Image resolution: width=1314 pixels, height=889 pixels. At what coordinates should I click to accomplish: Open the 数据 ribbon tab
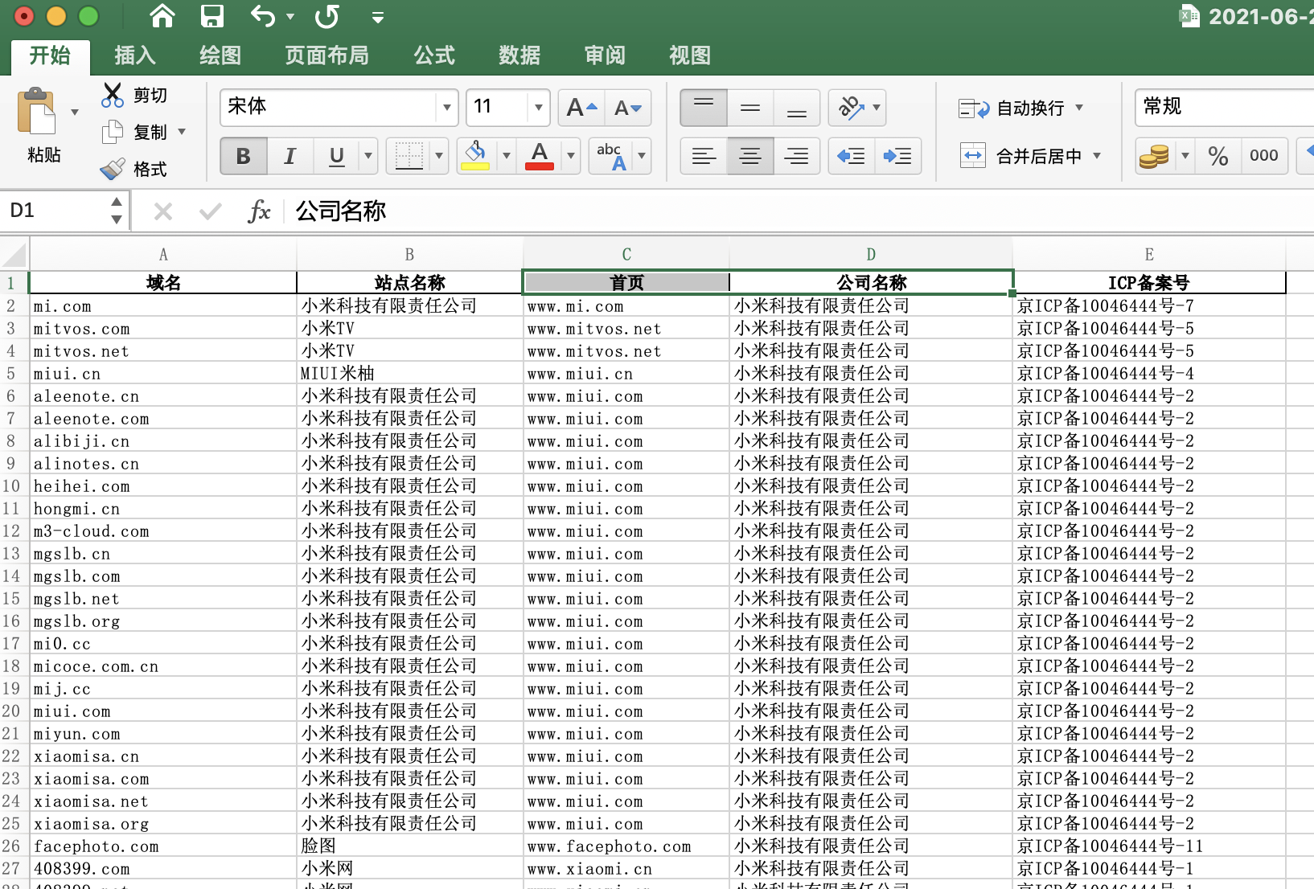point(519,55)
